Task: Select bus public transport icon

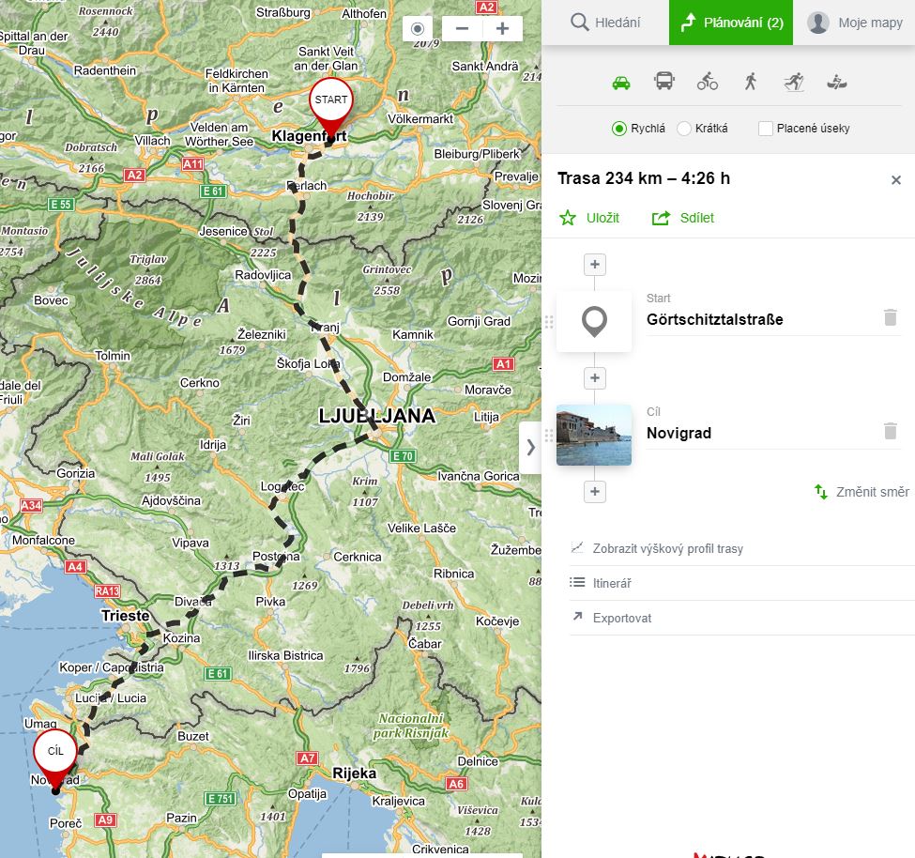Action: tap(664, 82)
